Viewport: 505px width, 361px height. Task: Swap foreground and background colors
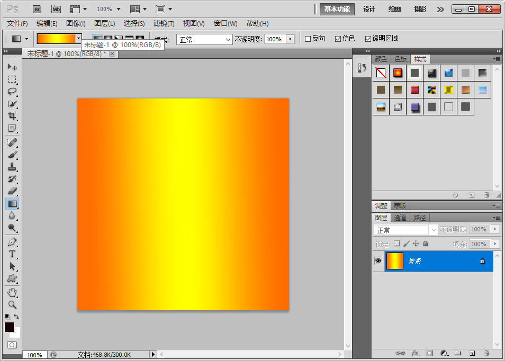(16, 317)
